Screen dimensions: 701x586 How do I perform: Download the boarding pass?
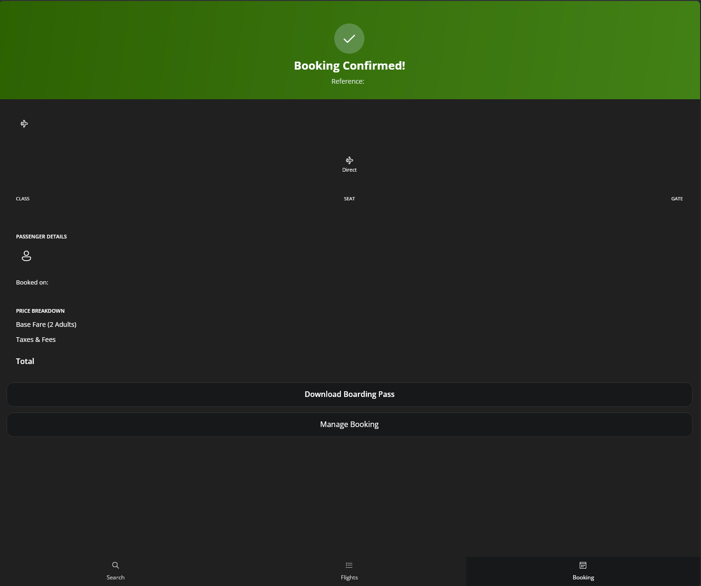(x=349, y=395)
